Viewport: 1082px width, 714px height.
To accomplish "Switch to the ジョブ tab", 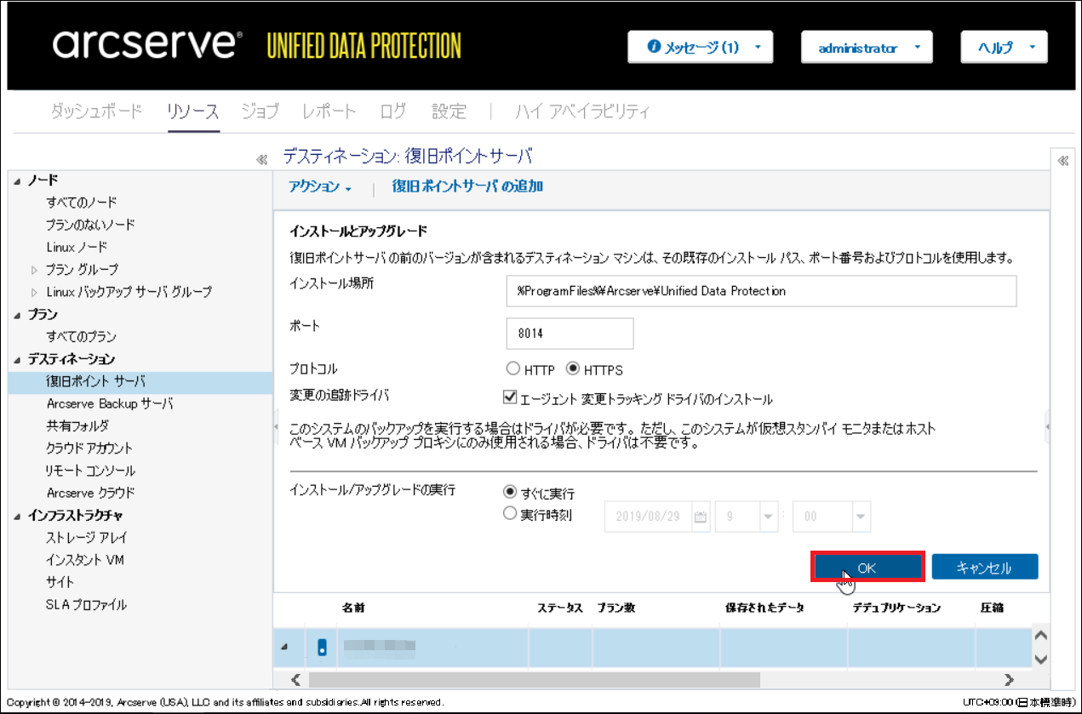I will 260,111.
